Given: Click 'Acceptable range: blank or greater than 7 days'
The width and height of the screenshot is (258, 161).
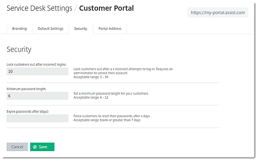Looking at the screenshot, I should (107, 120).
